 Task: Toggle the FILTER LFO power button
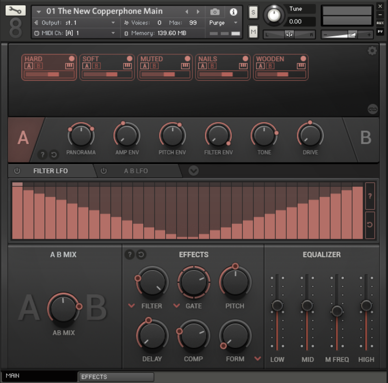tap(17, 171)
